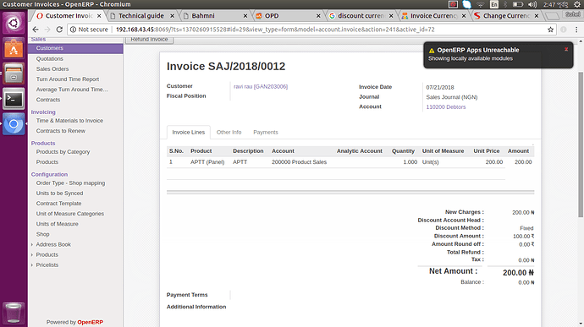This screenshot has width=584, height=327.
Task: Open the Quotations sidebar item
Action: (x=50, y=59)
